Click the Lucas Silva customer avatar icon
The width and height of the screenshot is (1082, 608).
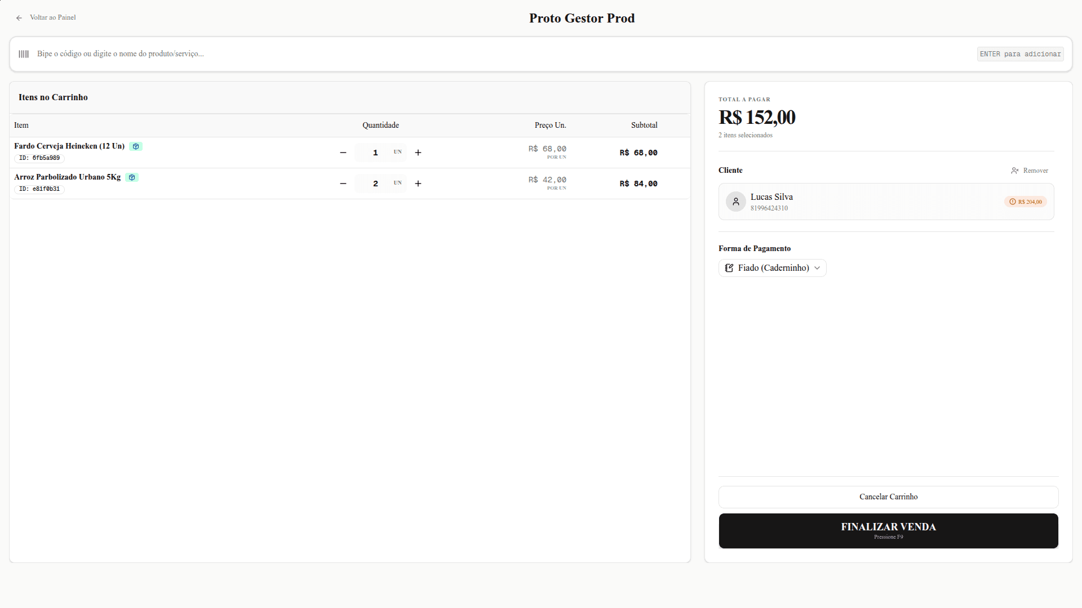click(736, 202)
